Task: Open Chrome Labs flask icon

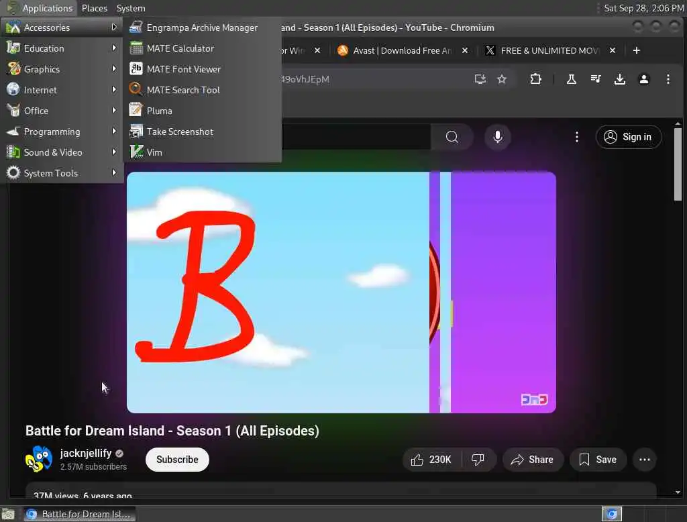Action: [572, 79]
